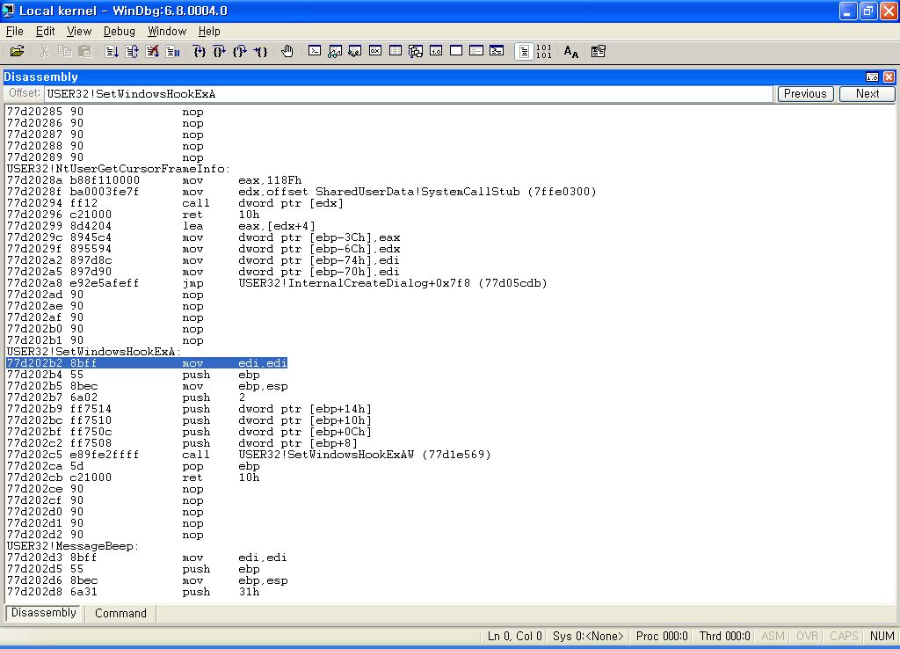Toggle Source mode off (binary 101 icon)

543,52
